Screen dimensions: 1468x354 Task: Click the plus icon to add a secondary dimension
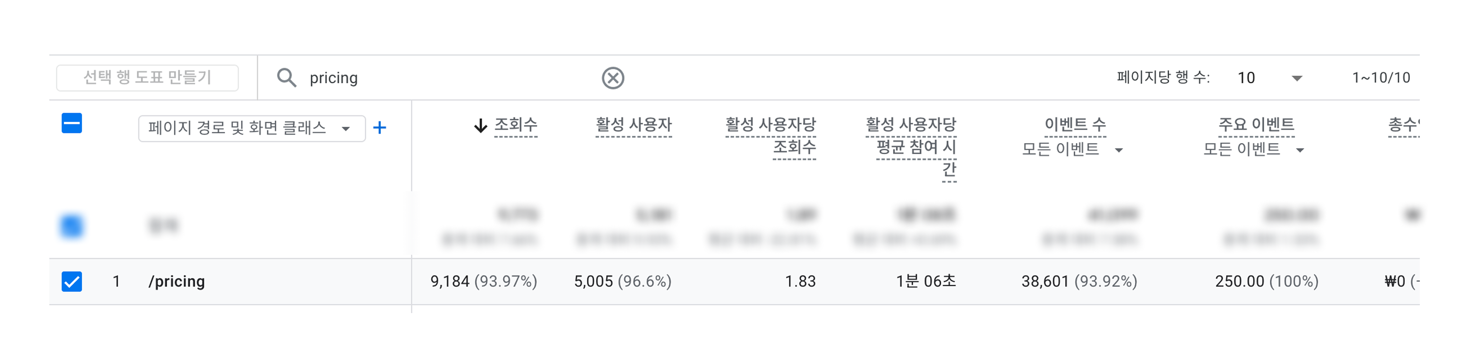pyautogui.click(x=381, y=128)
